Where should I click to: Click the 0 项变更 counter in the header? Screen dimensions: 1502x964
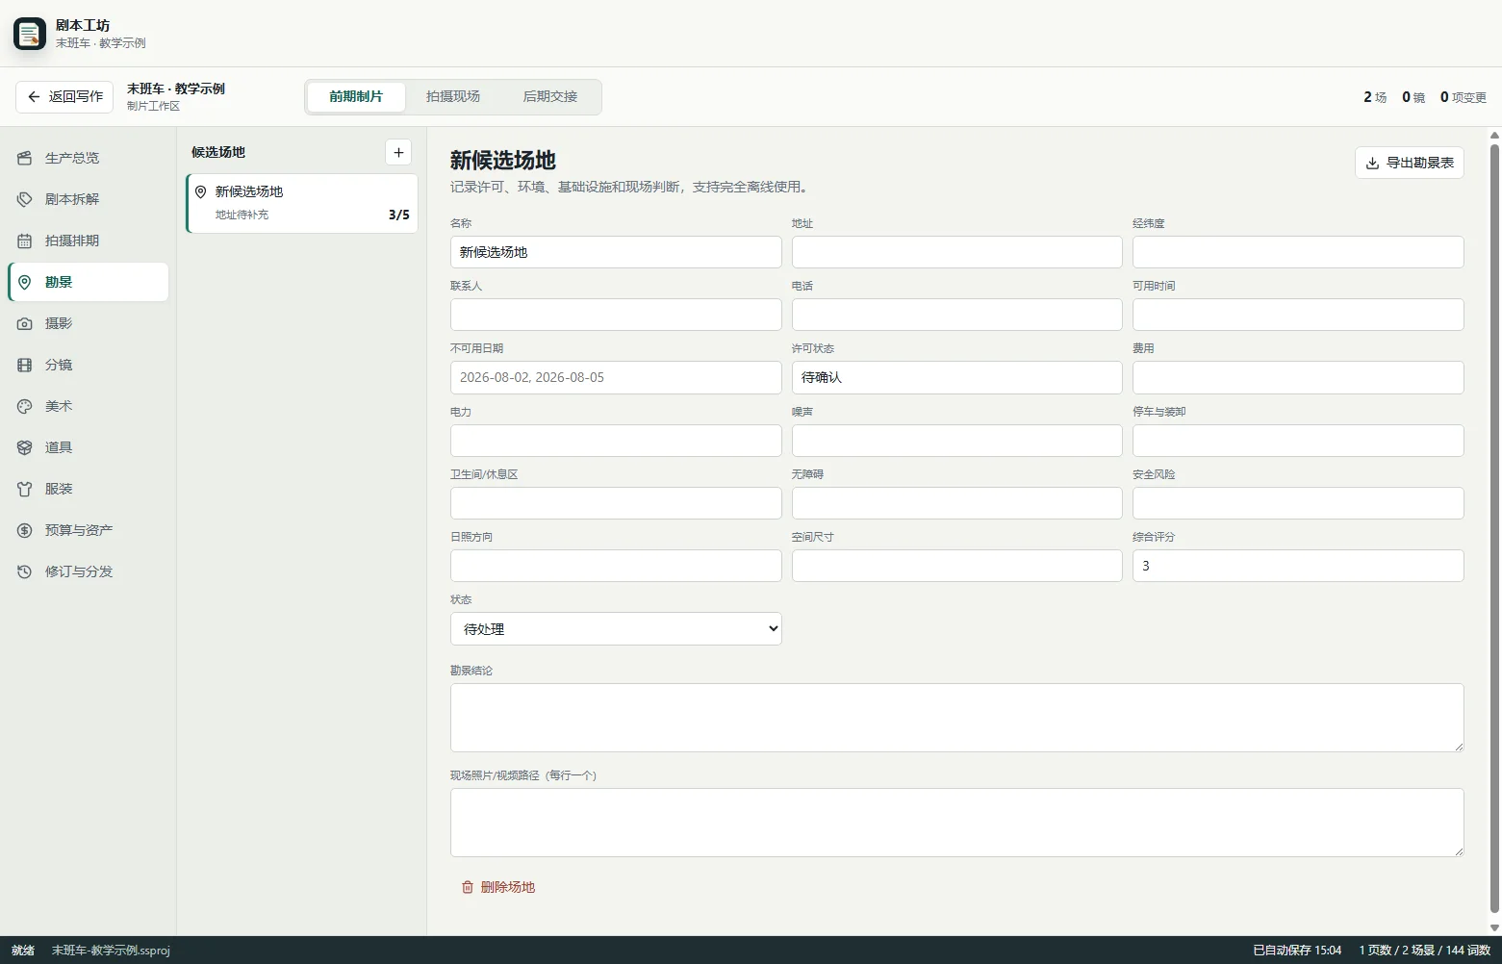point(1463,97)
